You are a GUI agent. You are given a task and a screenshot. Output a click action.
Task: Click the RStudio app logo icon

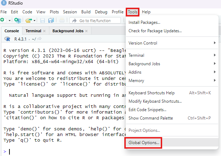click(x=4, y=3)
